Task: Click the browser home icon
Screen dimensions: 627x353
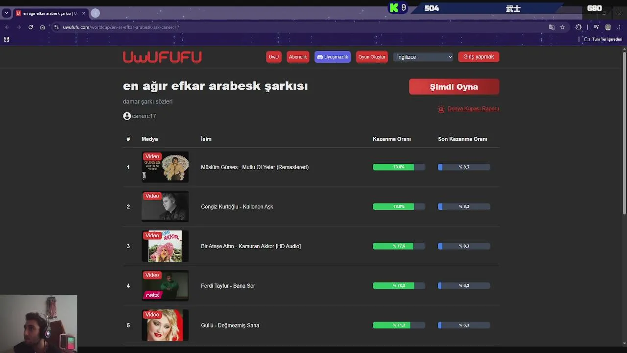Action: click(42, 27)
